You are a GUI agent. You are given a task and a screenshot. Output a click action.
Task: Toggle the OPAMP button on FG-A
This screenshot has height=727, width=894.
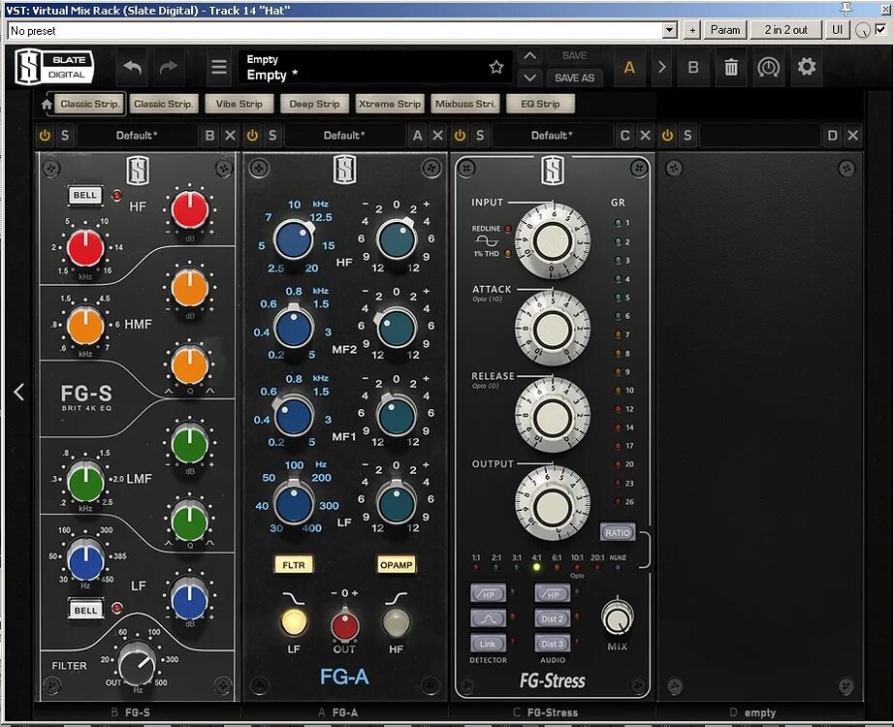pos(397,564)
